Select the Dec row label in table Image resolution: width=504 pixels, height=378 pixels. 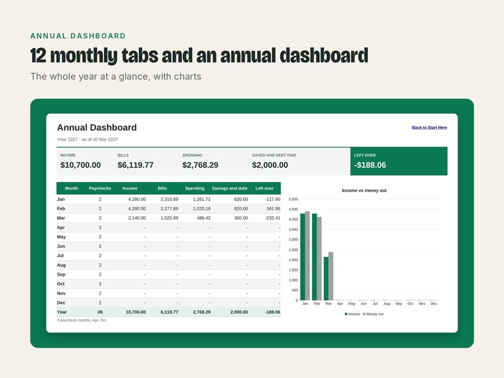click(x=61, y=303)
